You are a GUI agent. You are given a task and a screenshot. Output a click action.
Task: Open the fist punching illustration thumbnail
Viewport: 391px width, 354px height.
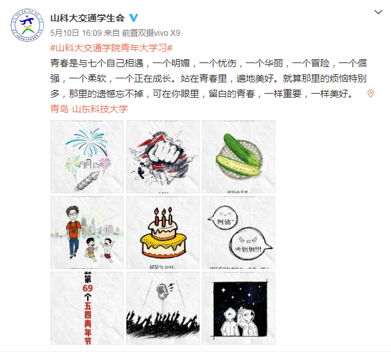coord(163,157)
